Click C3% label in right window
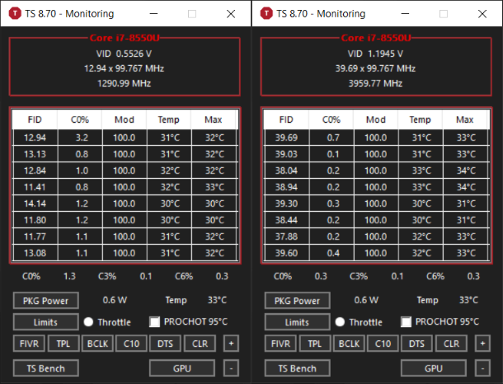The image size is (503, 384). [359, 276]
